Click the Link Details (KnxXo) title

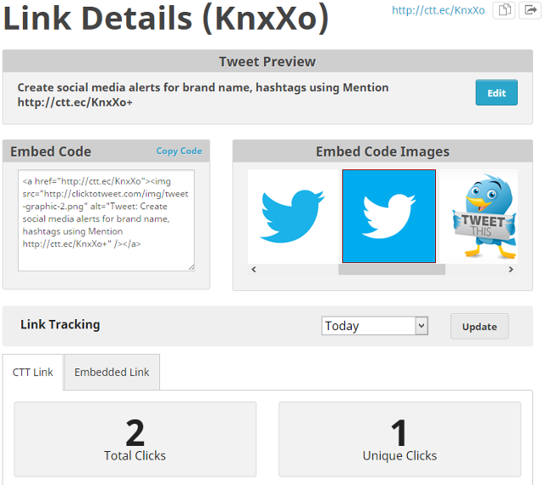(x=166, y=18)
